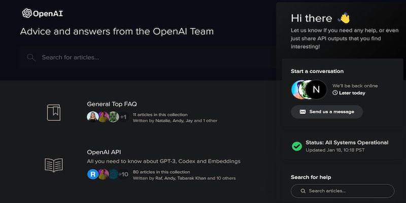Open the OpenAI API collection

coord(104,152)
